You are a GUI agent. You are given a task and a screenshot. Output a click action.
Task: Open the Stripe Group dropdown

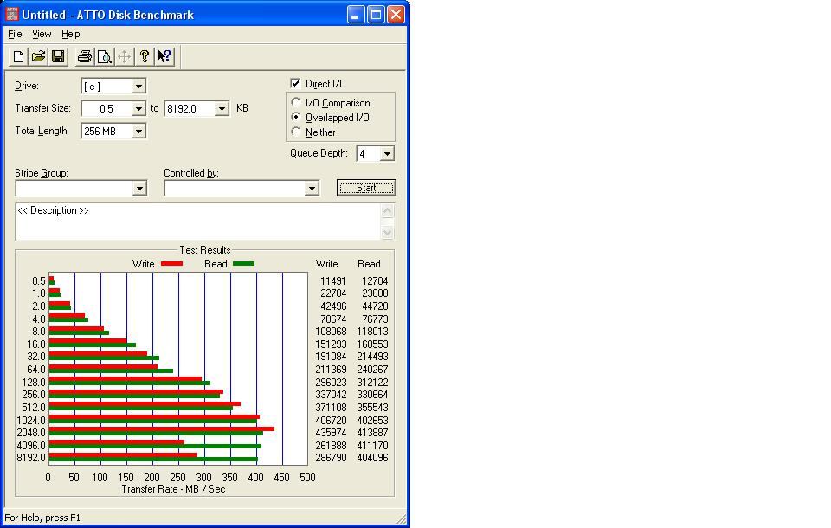139,188
